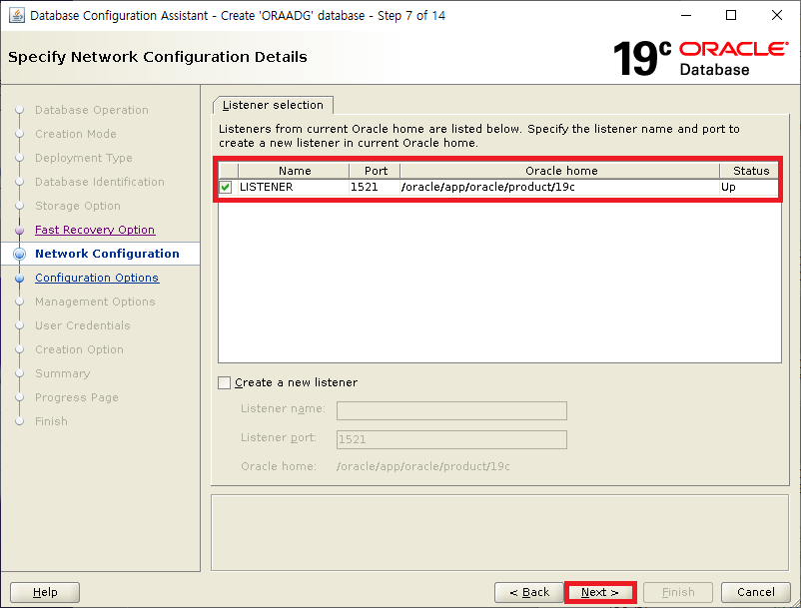Viewport: 801px width, 608px height.
Task: Click Database Operation step
Action: pyautogui.click(x=92, y=110)
